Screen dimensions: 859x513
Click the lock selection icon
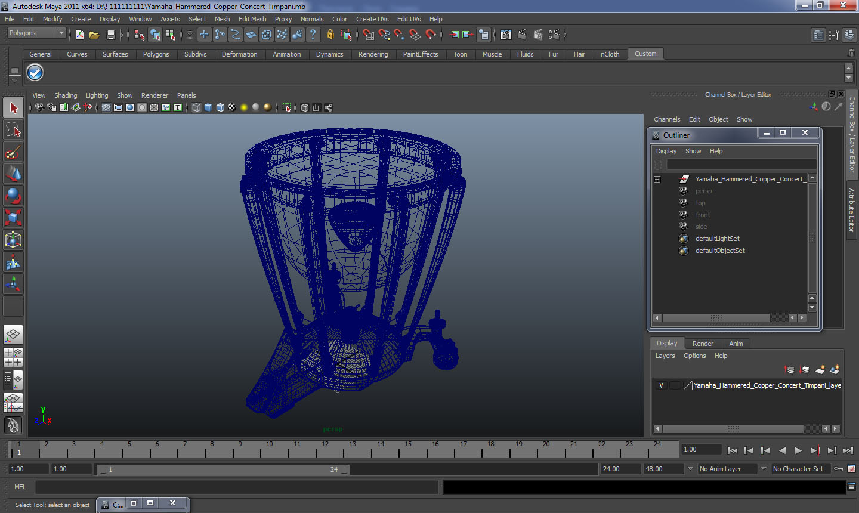pyautogui.click(x=330, y=35)
